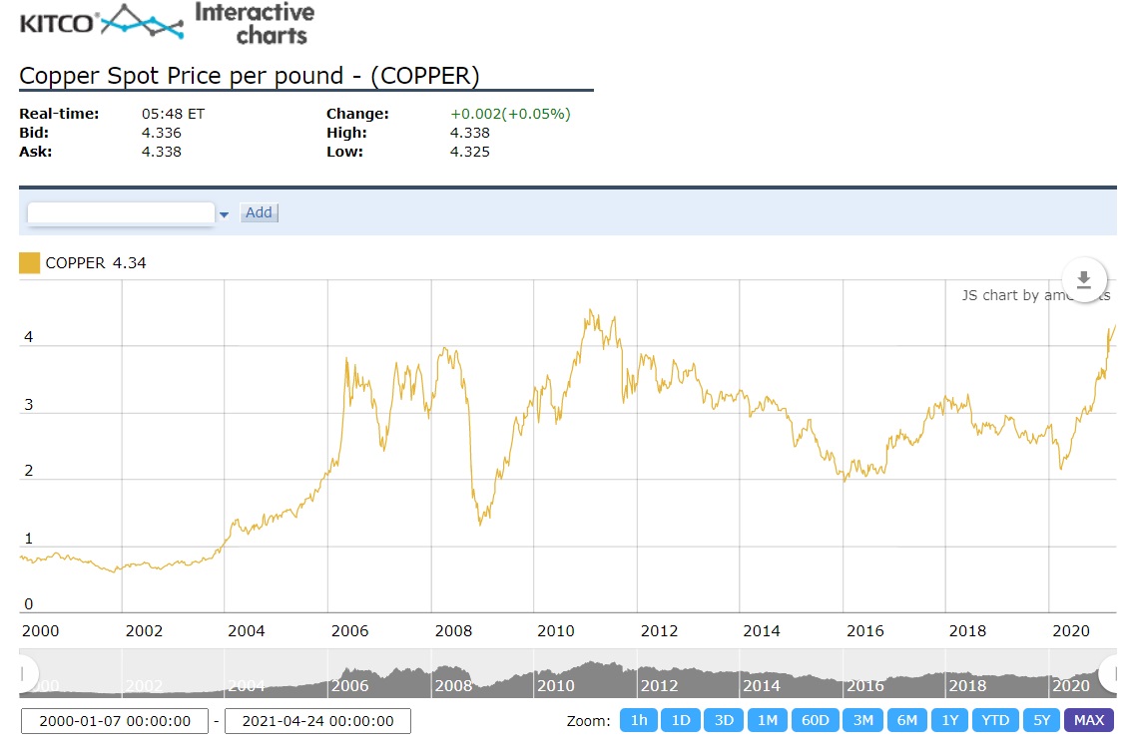The image size is (1129, 748).
Task: Select the 1Y zoom button
Action: click(950, 720)
